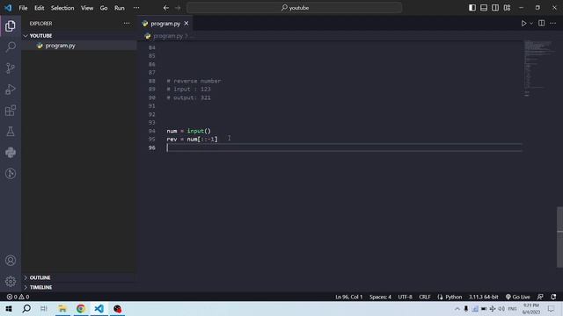Open Chrome from the taskbar
This screenshot has height=316, width=563.
tap(81, 308)
